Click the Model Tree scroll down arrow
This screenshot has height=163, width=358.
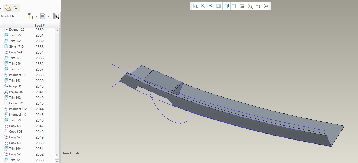(x=57, y=161)
